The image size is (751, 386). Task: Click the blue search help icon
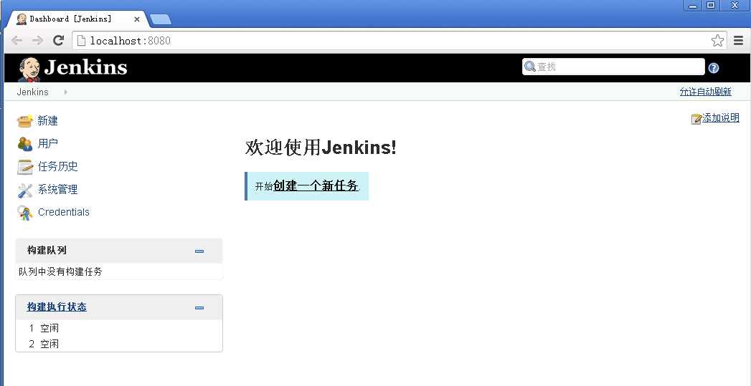click(713, 68)
